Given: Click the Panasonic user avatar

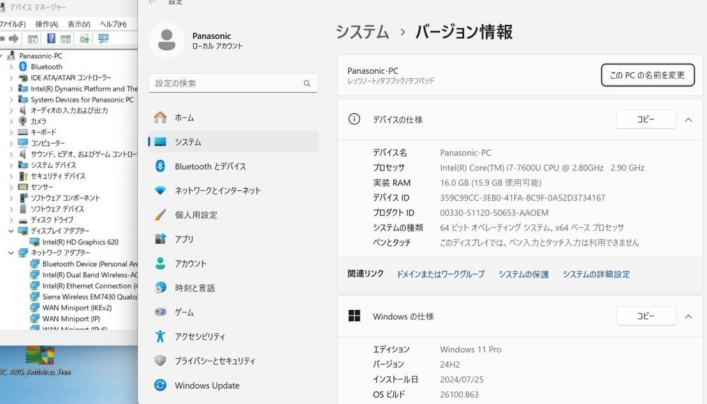Looking at the screenshot, I should [167, 40].
